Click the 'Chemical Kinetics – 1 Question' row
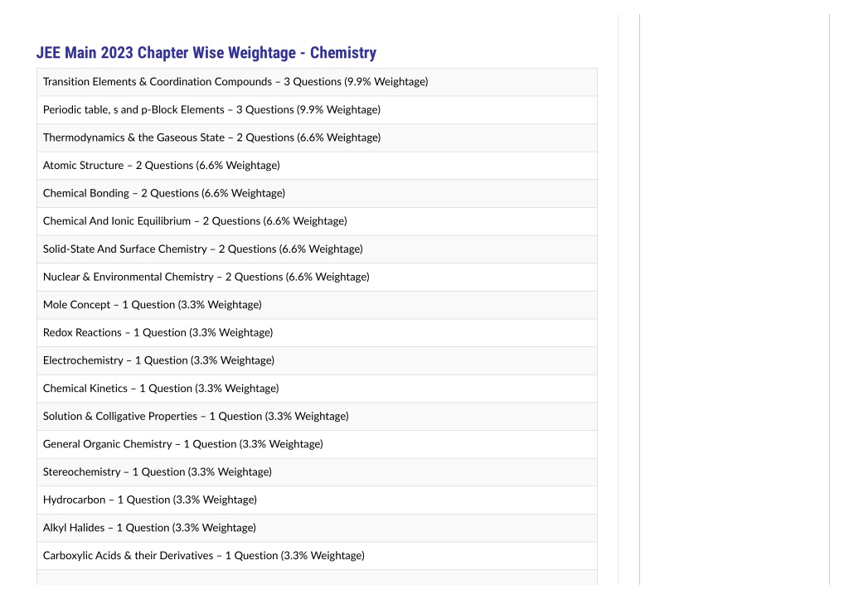Screen dimensions: 849x599 pos(317,389)
